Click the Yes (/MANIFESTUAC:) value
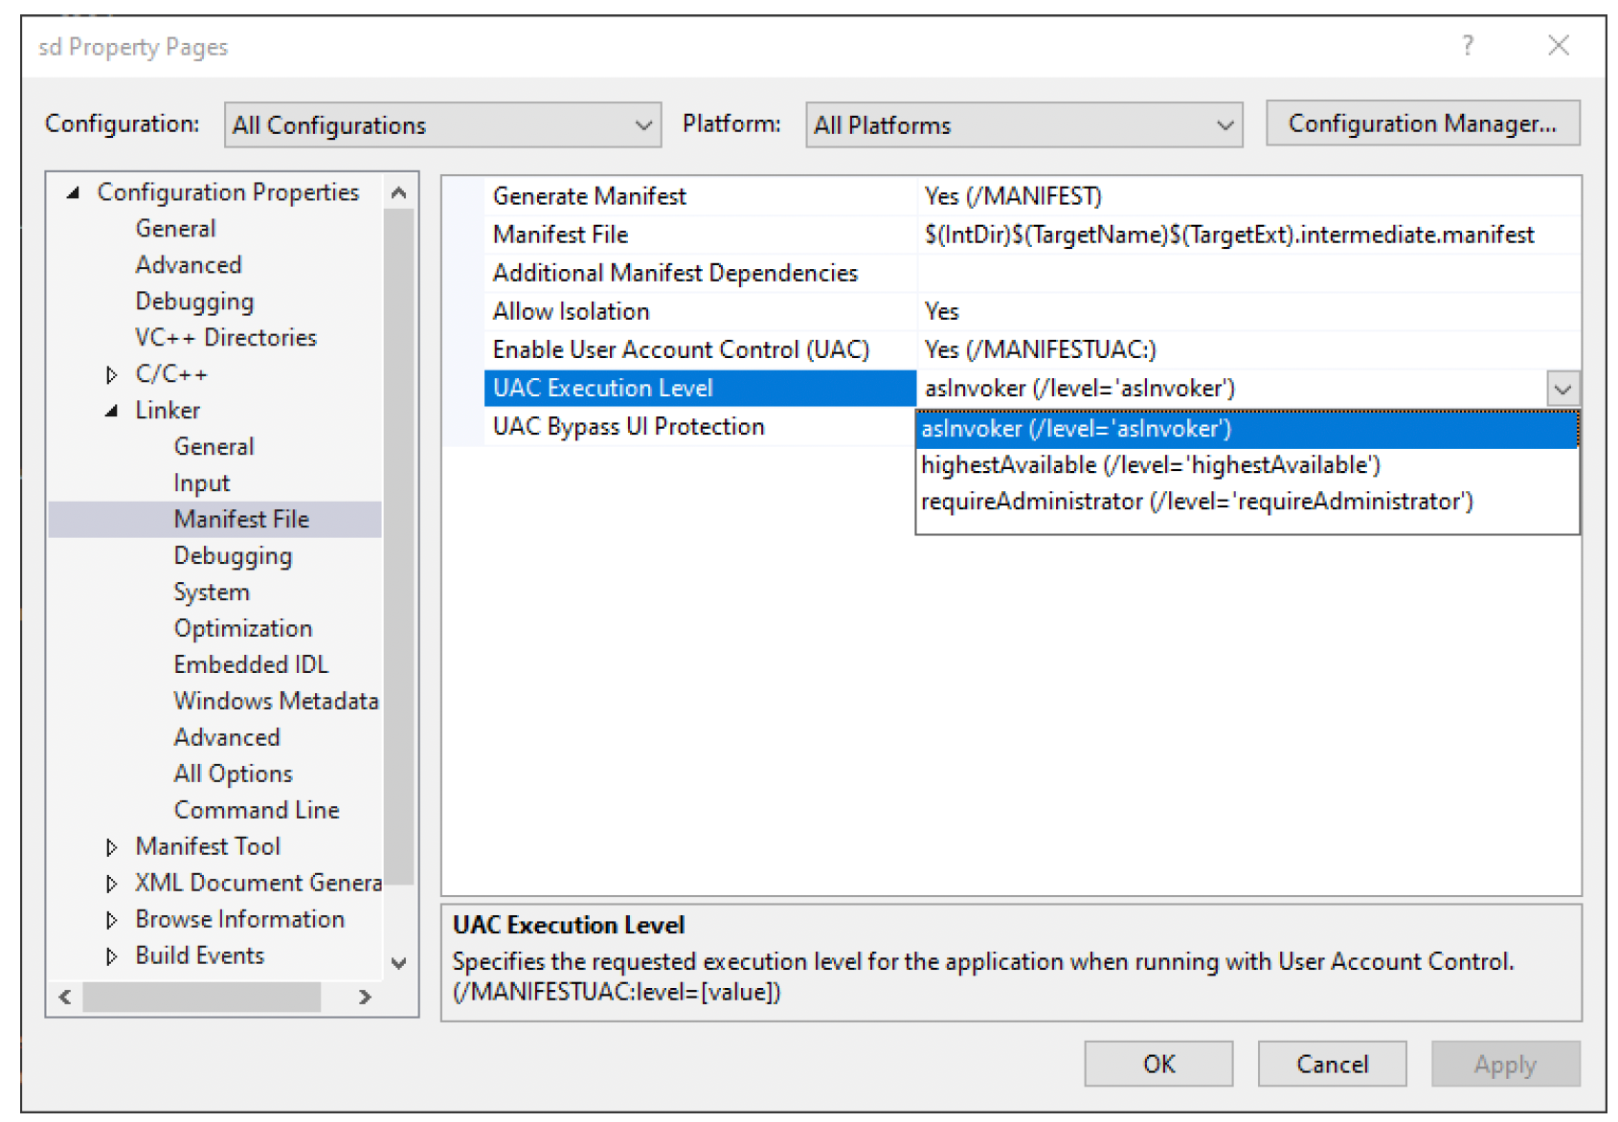The image size is (1618, 1122). point(1040,349)
